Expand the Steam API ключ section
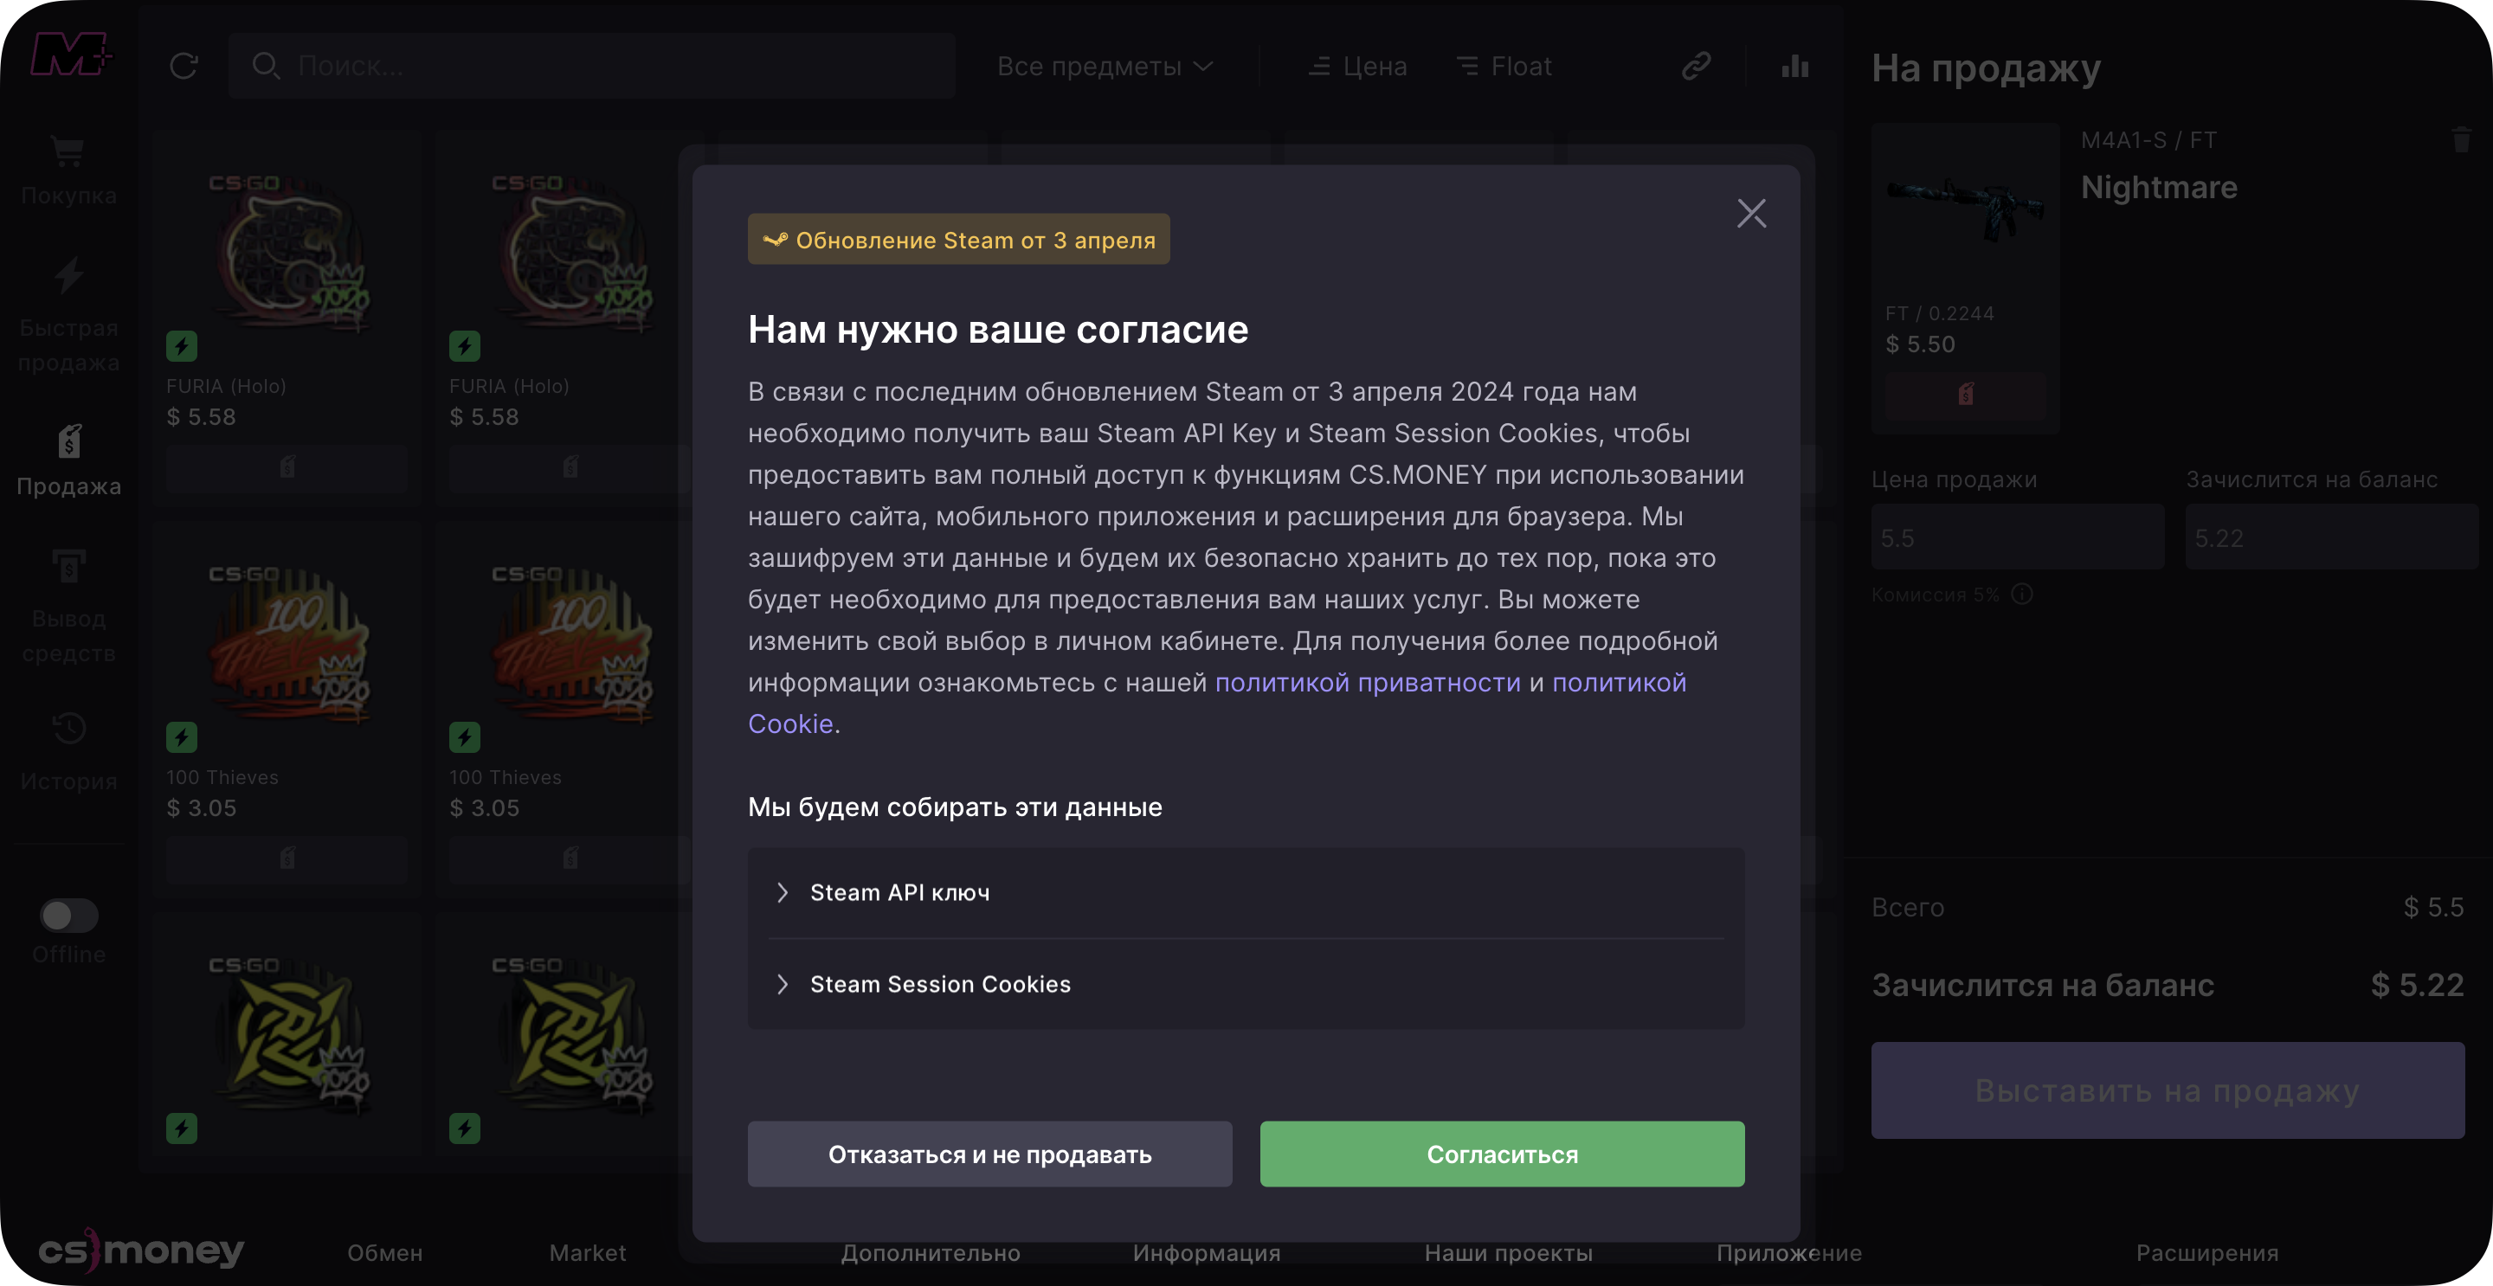Image resolution: width=2493 pixels, height=1286 pixels. [x=899, y=892]
